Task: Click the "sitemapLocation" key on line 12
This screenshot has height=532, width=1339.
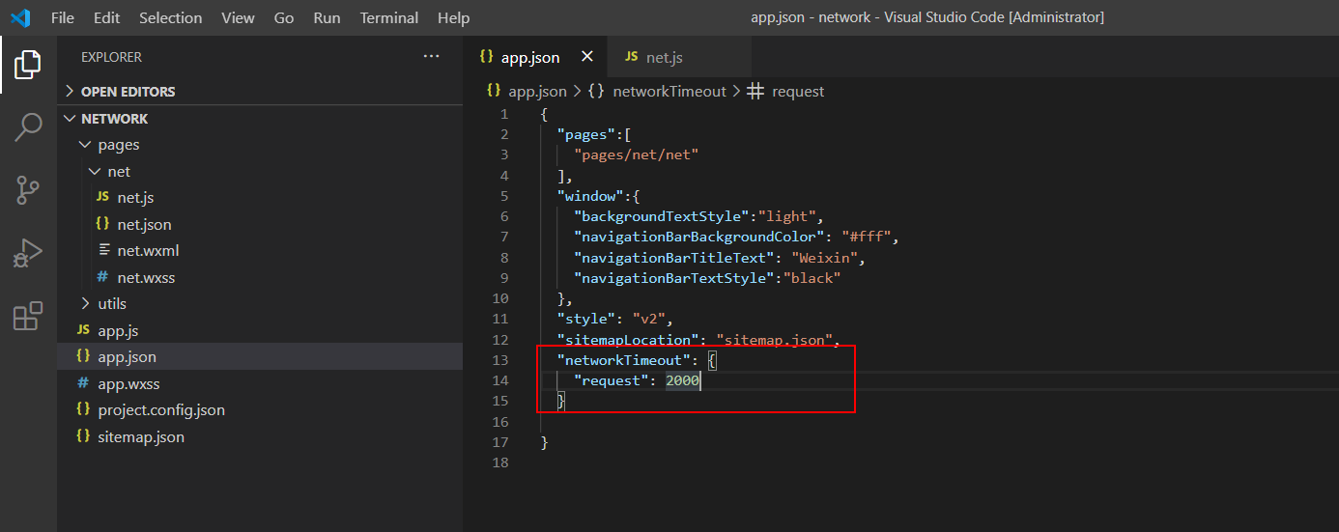Action: point(627,340)
